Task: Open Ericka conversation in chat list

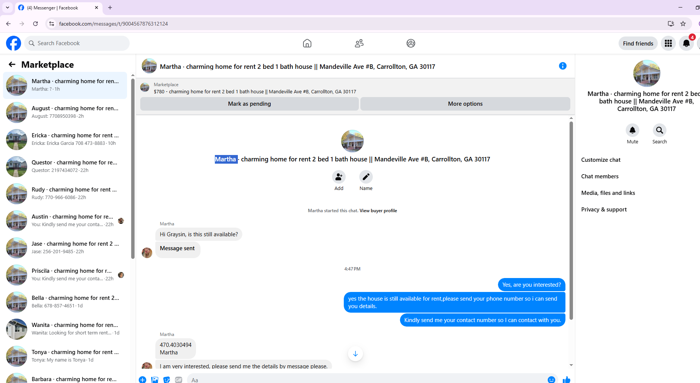Action: coord(65,140)
